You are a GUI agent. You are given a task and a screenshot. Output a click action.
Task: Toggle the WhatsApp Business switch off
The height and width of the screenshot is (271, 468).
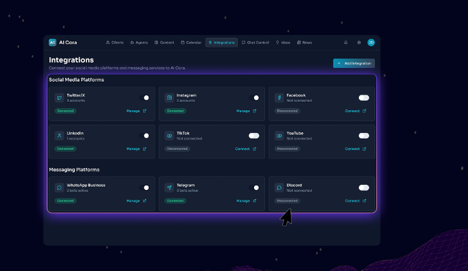point(144,187)
